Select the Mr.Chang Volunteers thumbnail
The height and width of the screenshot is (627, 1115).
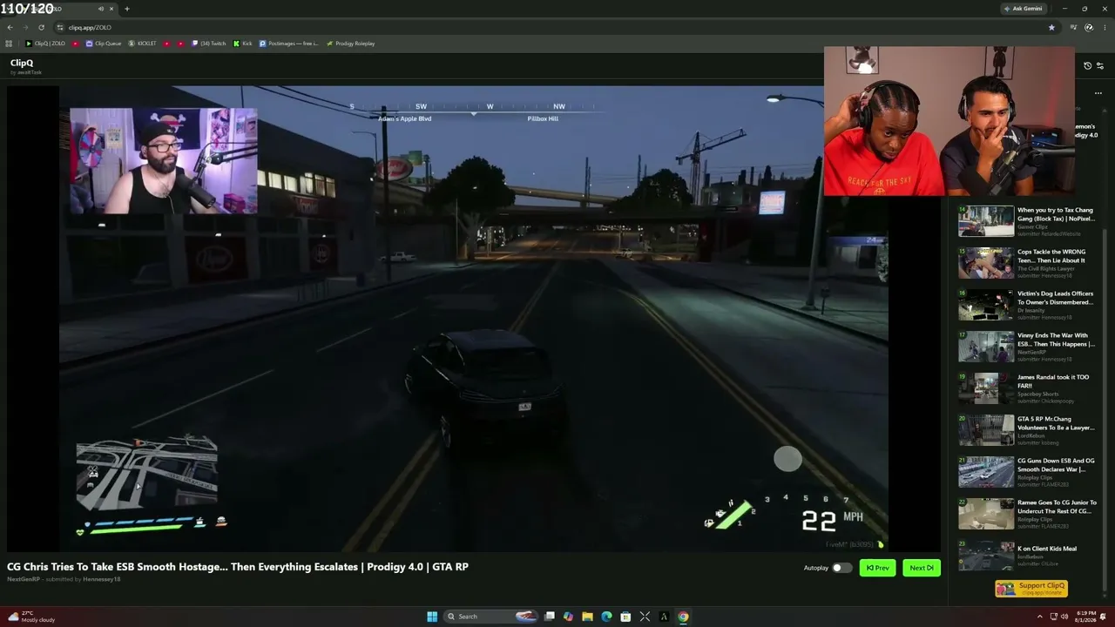pos(986,430)
